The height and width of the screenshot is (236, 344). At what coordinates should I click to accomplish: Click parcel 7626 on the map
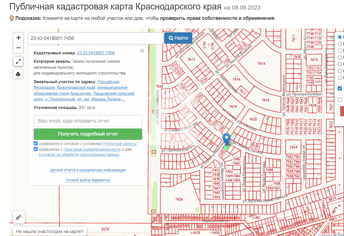pyautogui.click(x=179, y=199)
